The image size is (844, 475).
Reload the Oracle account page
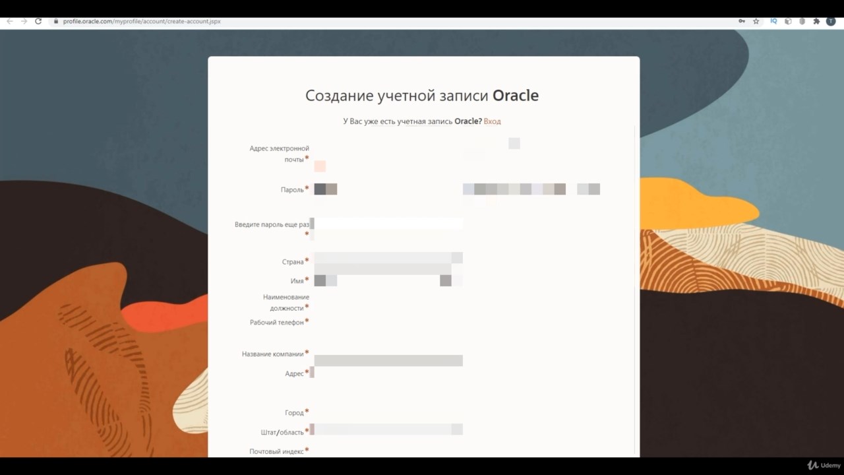point(38,21)
